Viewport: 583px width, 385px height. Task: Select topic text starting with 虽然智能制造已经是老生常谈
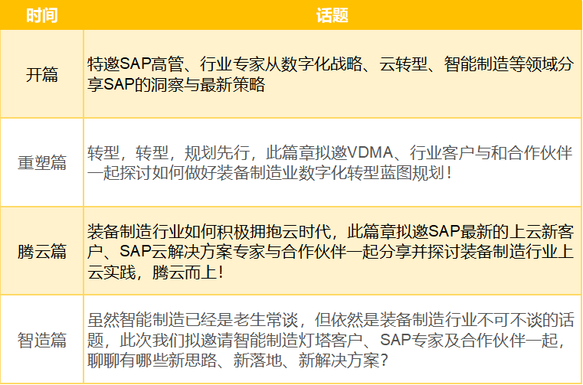330,340
